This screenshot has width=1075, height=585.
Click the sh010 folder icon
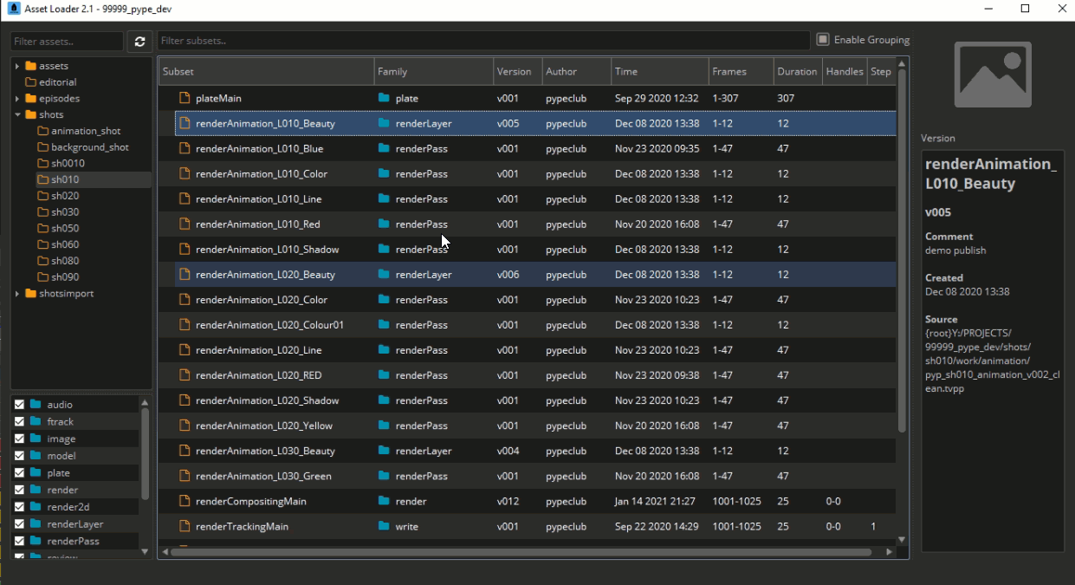click(x=43, y=179)
